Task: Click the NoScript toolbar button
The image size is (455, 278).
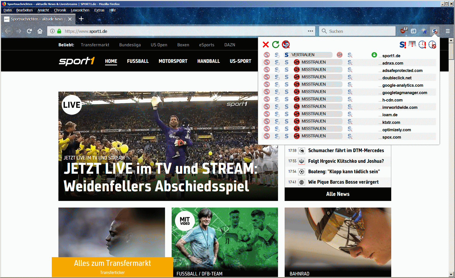Action: 435,31
